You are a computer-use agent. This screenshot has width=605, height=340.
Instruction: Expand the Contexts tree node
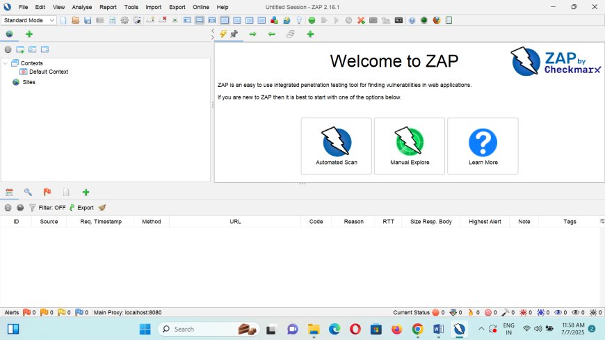tap(6, 63)
